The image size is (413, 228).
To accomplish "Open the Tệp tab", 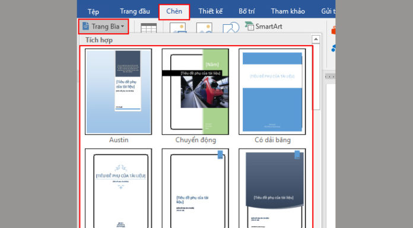I will pos(93,12).
